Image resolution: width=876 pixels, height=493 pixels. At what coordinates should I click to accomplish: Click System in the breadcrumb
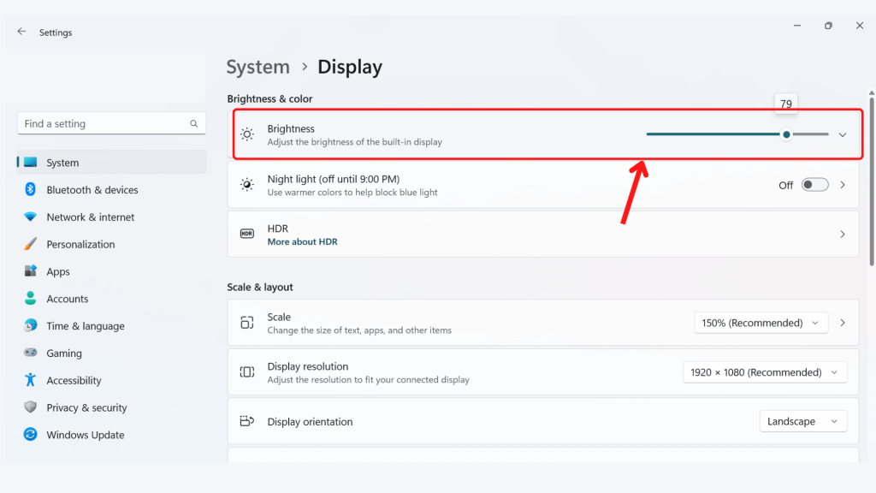point(258,67)
